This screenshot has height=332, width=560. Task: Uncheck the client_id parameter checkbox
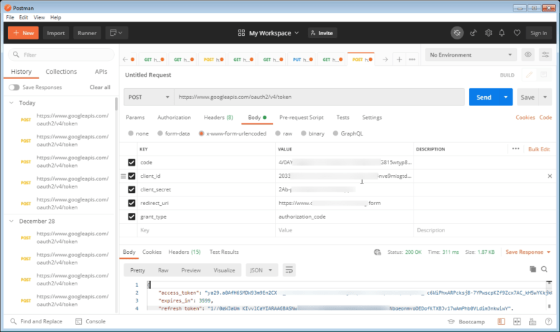pos(131,176)
